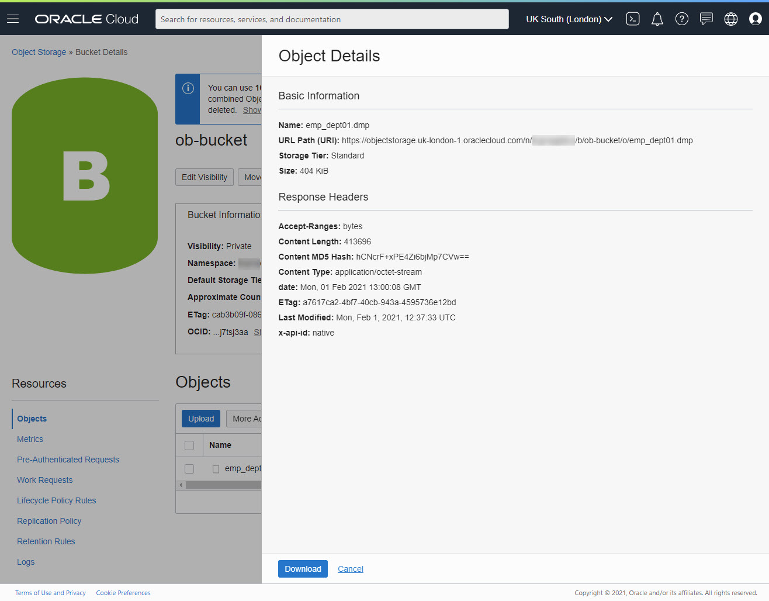Click the Size value 404 KiB
Image resolution: width=769 pixels, height=601 pixels.
314,171
